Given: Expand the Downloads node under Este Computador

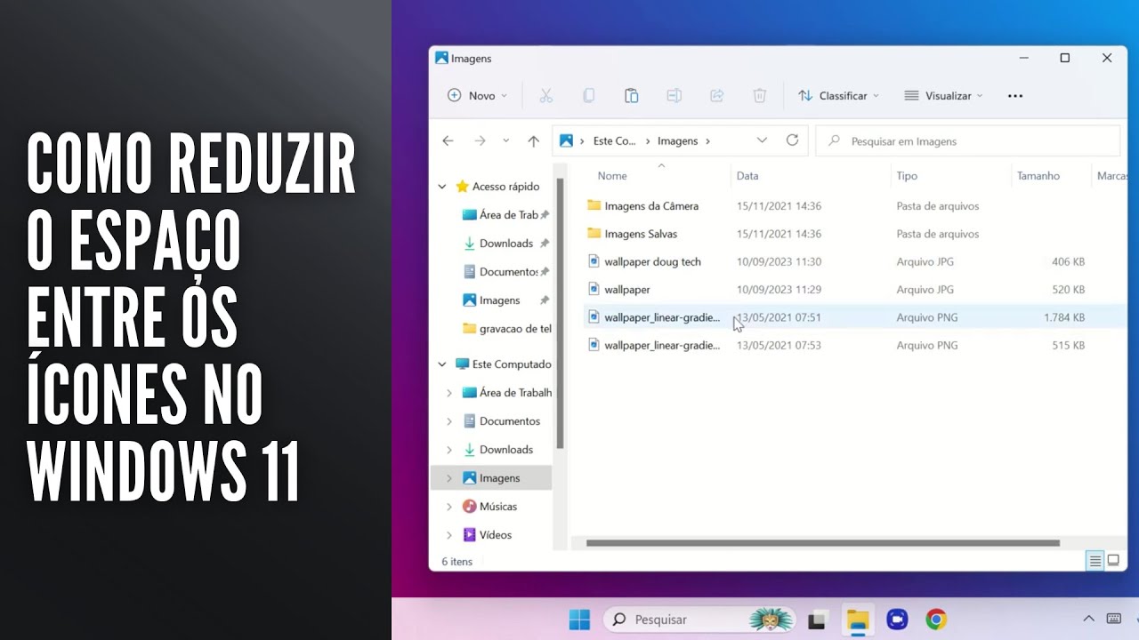Looking at the screenshot, I should (x=449, y=450).
